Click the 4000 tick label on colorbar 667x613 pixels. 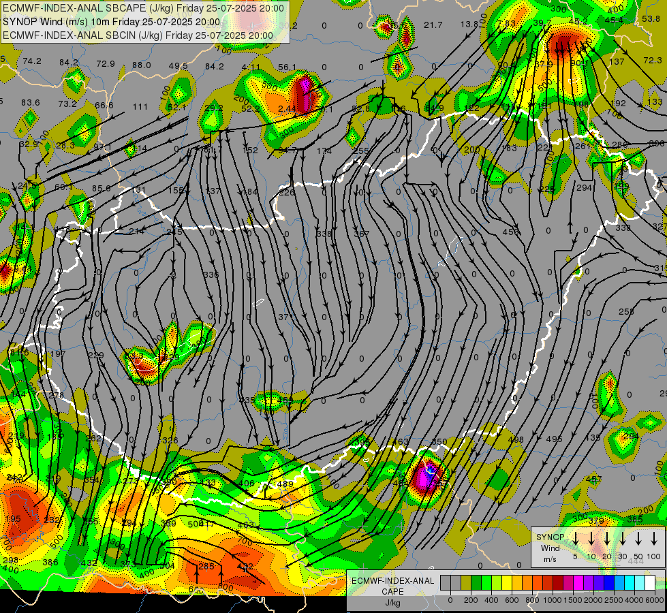(x=634, y=600)
